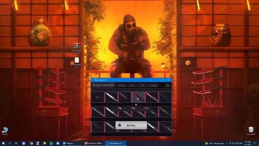Screen dimensions: 259x146
Task: Open the Mostly clear weather widget
Action: pyautogui.click(x=215, y=143)
